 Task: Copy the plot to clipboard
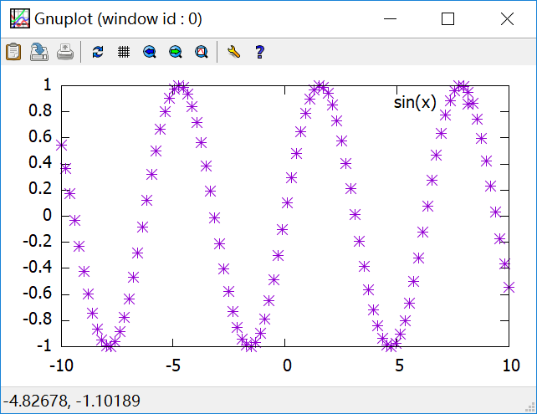(x=13, y=52)
